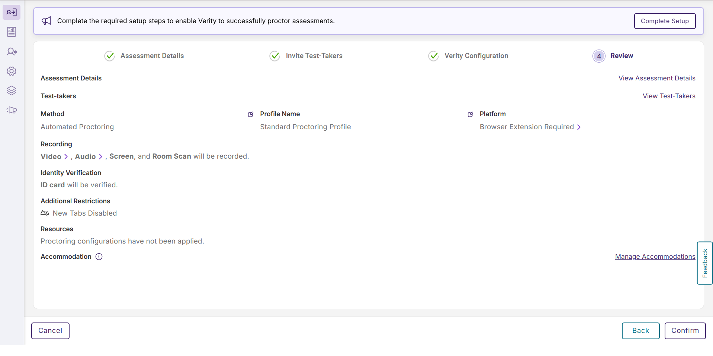The height and width of the screenshot is (356, 713).
Task: Open the Feedback side tab
Action: coord(705,263)
